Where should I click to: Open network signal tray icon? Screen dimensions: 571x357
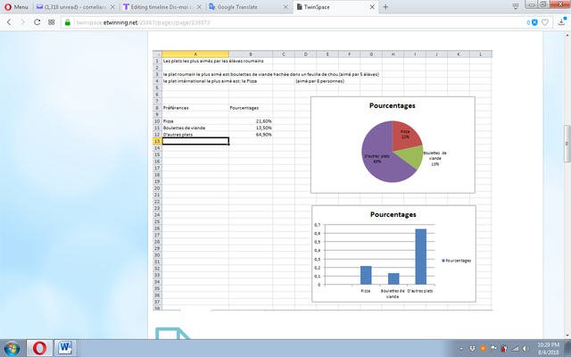click(x=516, y=349)
